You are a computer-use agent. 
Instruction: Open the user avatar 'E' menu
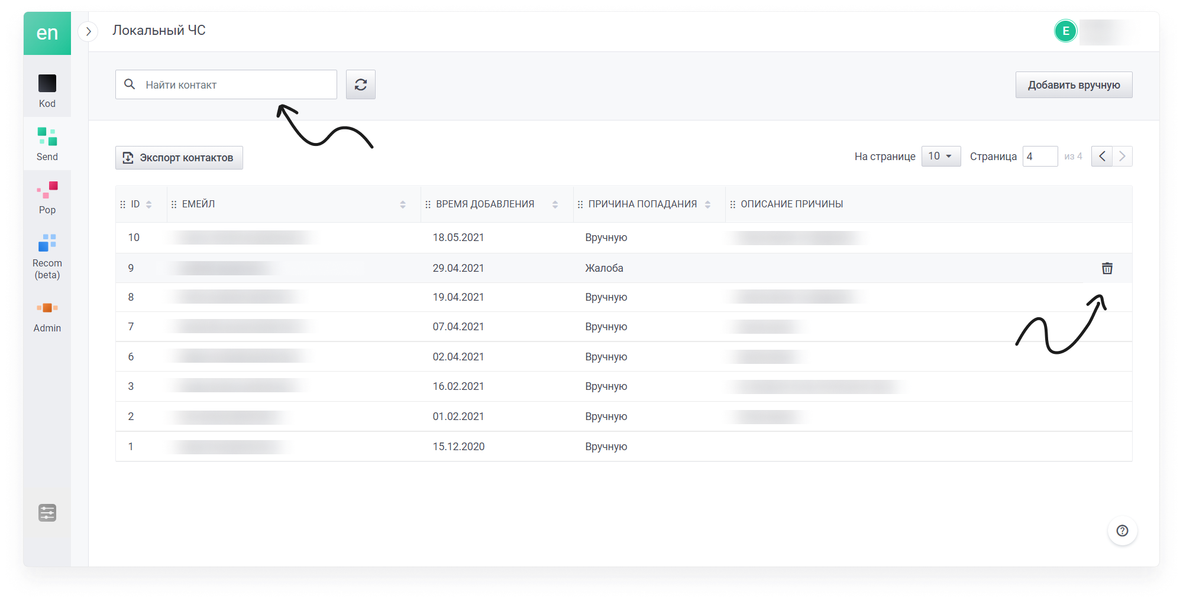[x=1066, y=31]
